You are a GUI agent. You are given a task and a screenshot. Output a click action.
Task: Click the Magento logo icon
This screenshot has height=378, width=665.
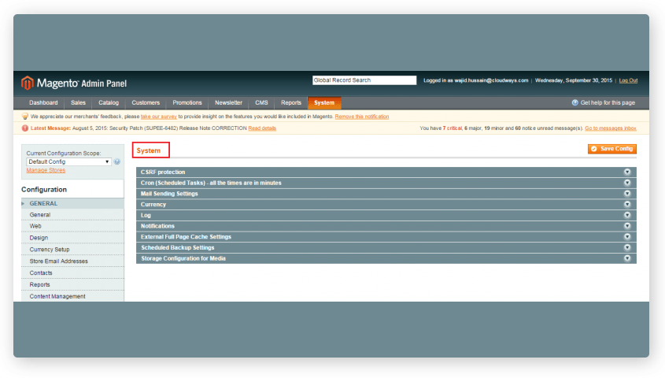27,83
